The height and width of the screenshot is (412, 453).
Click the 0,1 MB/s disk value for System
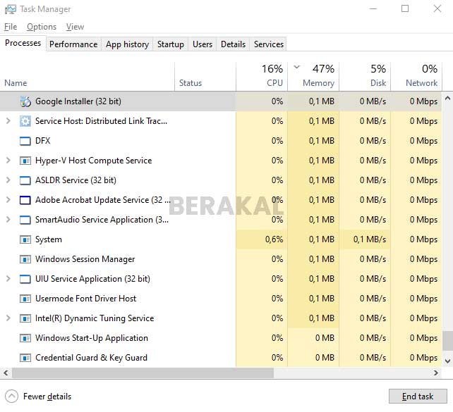pyautogui.click(x=370, y=239)
